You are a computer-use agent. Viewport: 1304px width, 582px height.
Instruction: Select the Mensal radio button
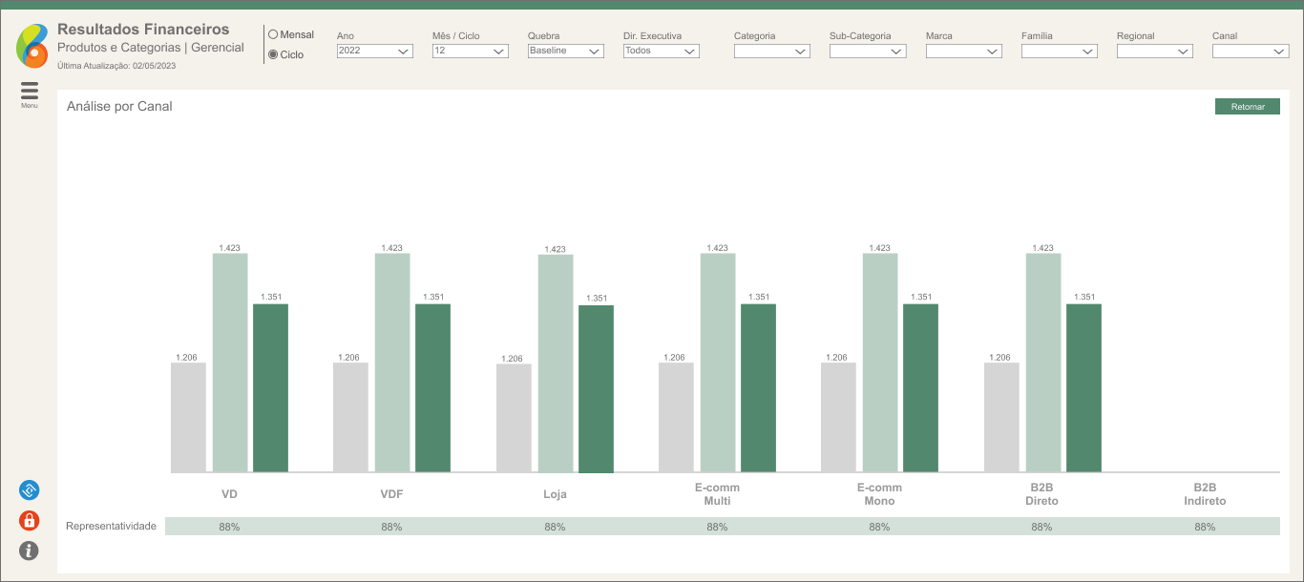[x=273, y=34]
